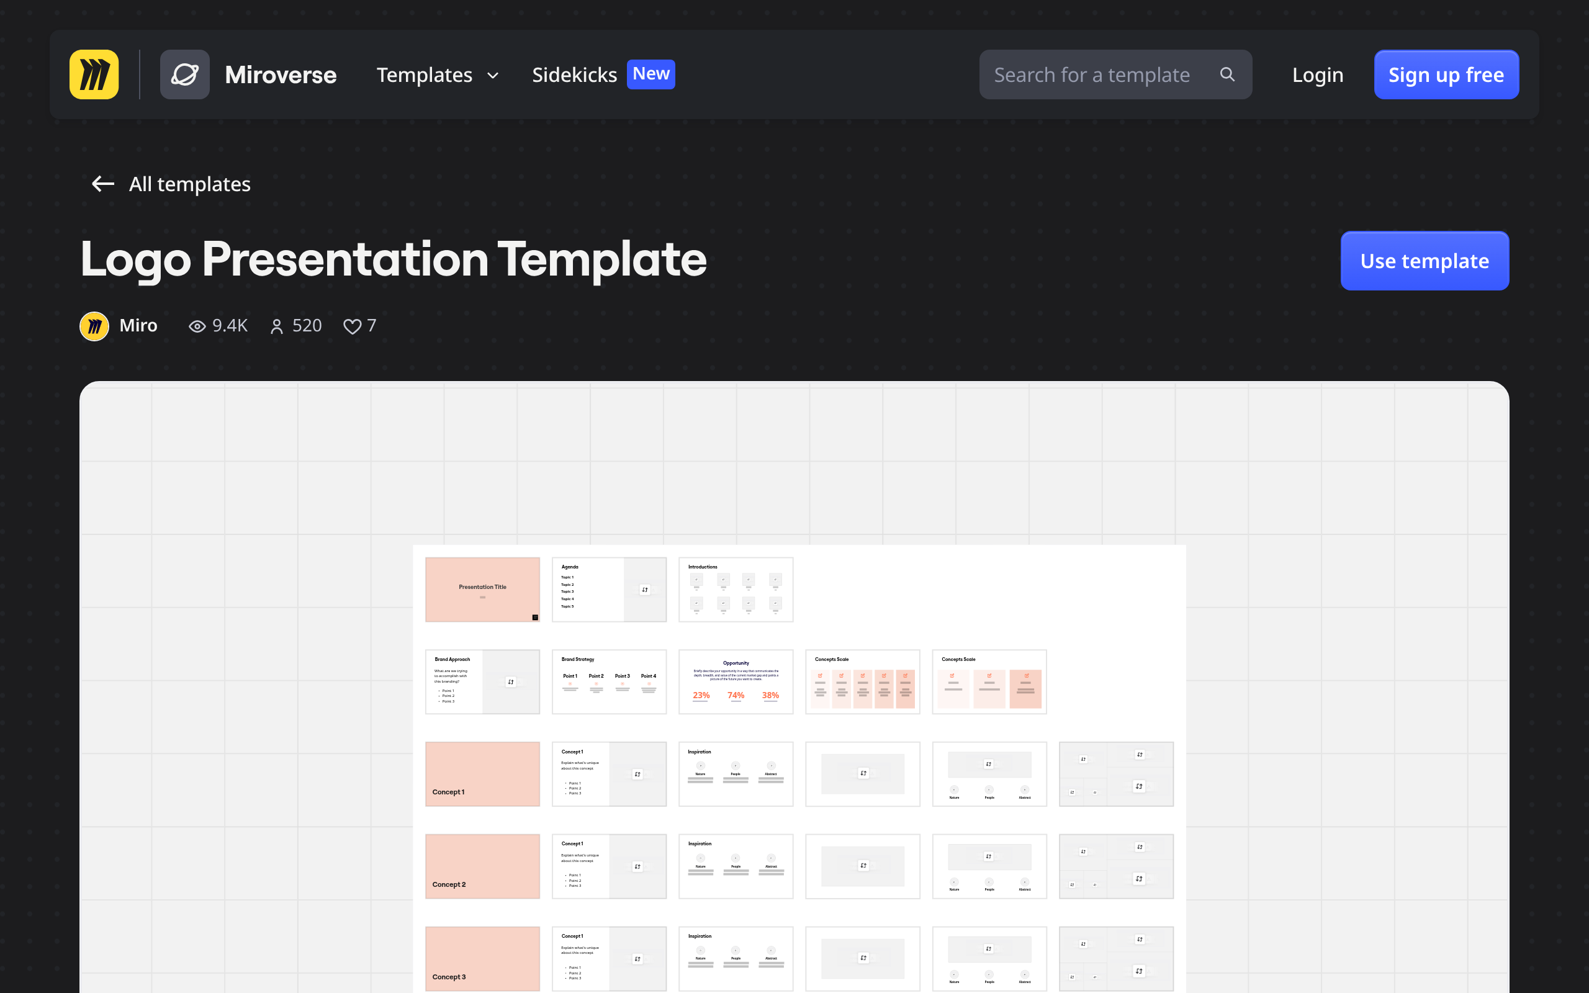Click the 74% statistic on Opportunity slide
Screen dimensions: 1589x993
(x=736, y=695)
